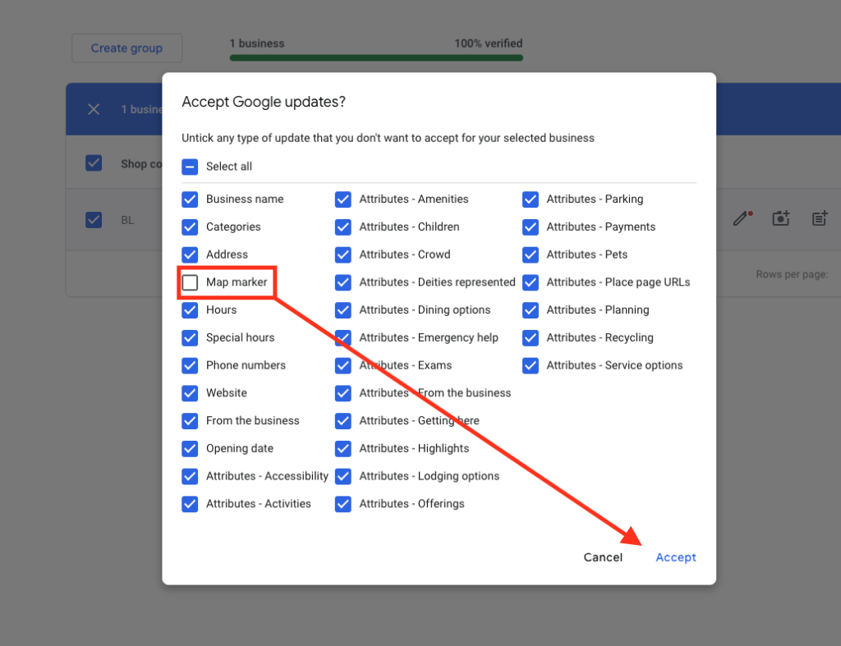Uncheck the From the business checkbox in the first column

[190, 421]
